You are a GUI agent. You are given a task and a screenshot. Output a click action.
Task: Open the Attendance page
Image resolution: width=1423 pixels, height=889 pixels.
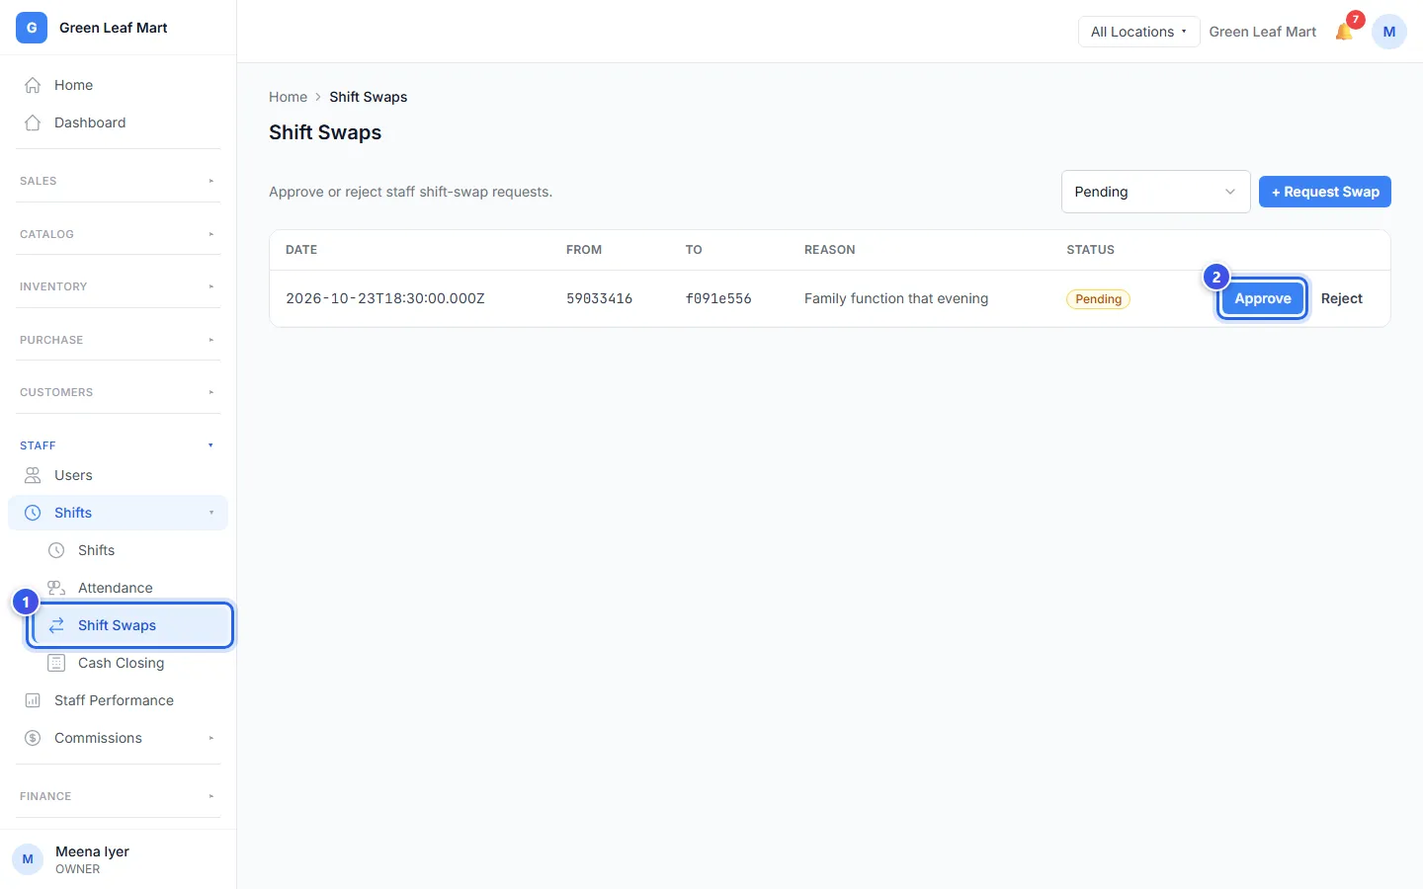click(129, 588)
